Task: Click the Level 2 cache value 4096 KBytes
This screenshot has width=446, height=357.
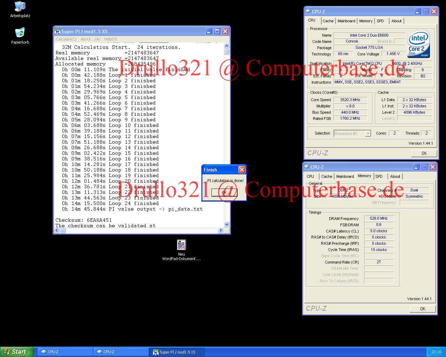Action: (x=414, y=112)
